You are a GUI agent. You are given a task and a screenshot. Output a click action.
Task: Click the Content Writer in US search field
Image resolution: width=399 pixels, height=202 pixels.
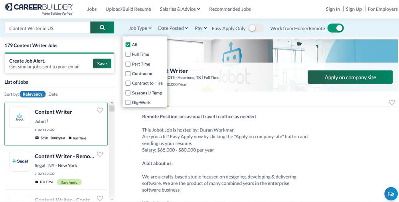coord(47,27)
